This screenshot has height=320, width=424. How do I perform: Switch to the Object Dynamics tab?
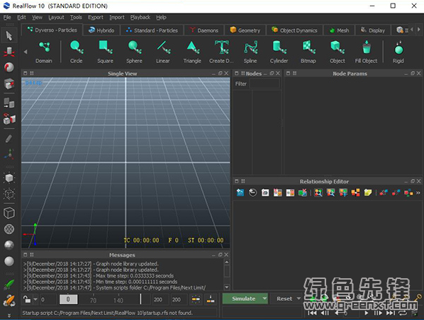[x=294, y=30]
